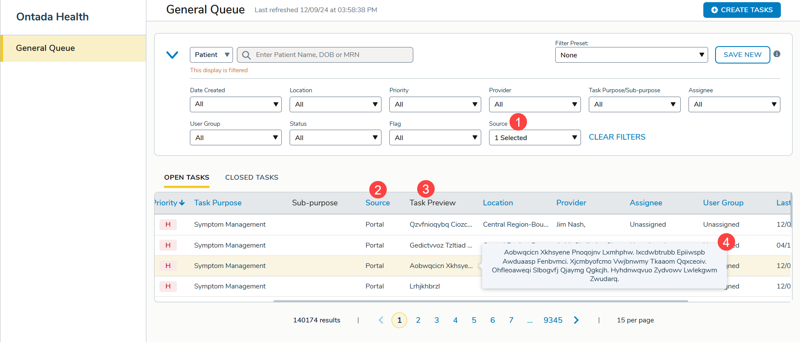This screenshot has width=800, height=342.
Task: Open the Filter Preset dropdown
Action: tap(631, 55)
